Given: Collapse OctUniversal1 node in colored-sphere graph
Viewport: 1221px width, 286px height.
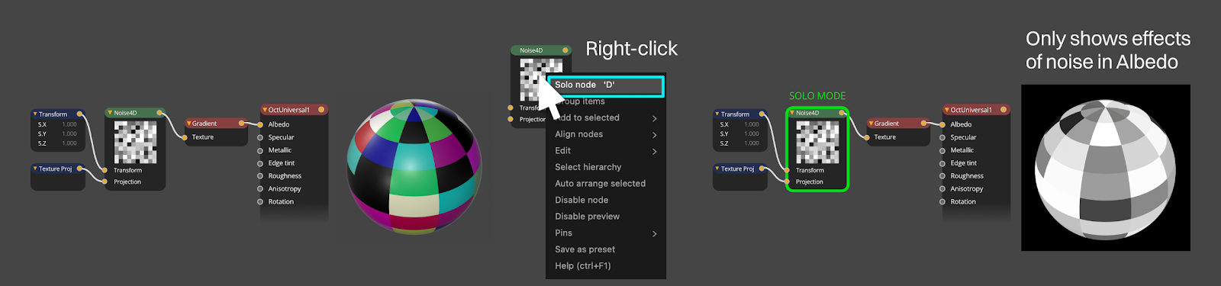Looking at the screenshot, I should 264,110.
